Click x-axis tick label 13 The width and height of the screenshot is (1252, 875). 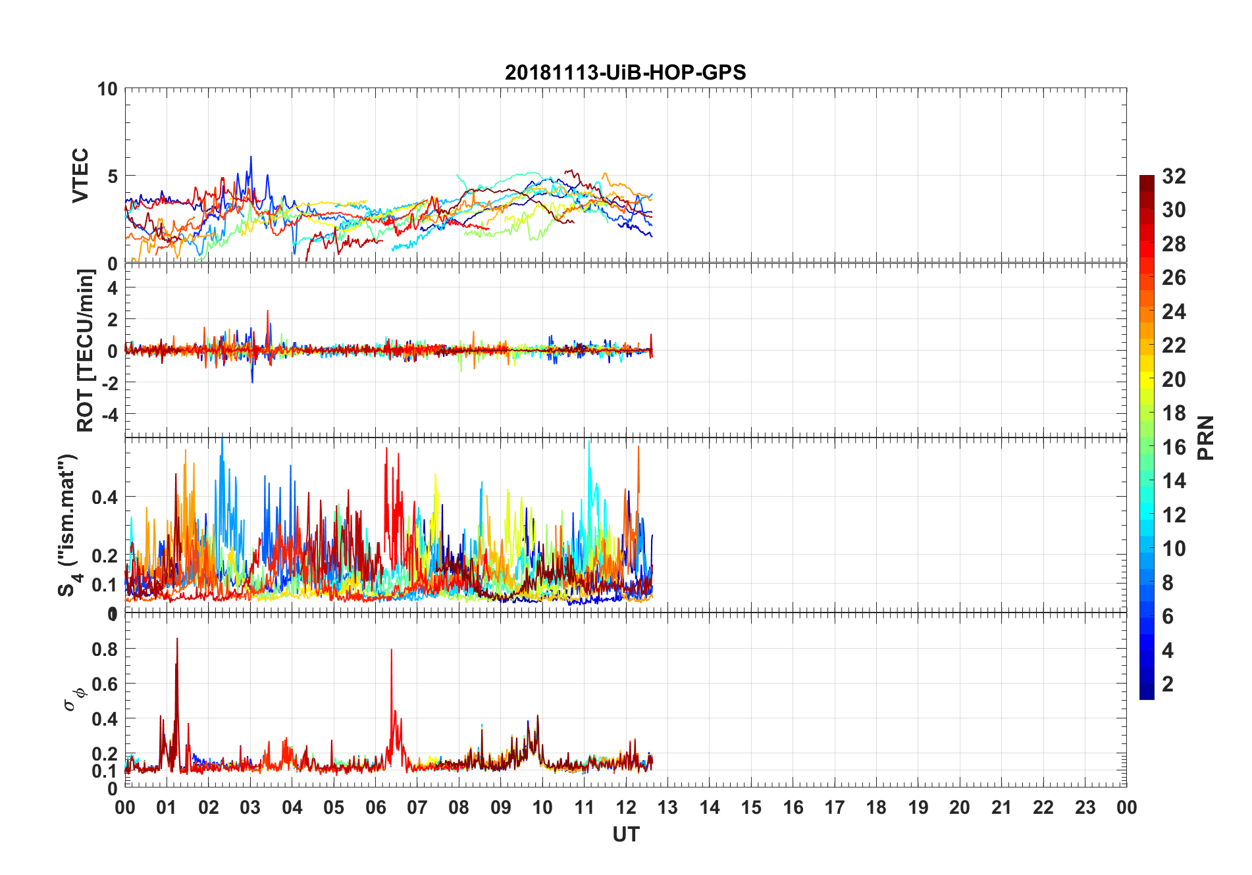(667, 807)
